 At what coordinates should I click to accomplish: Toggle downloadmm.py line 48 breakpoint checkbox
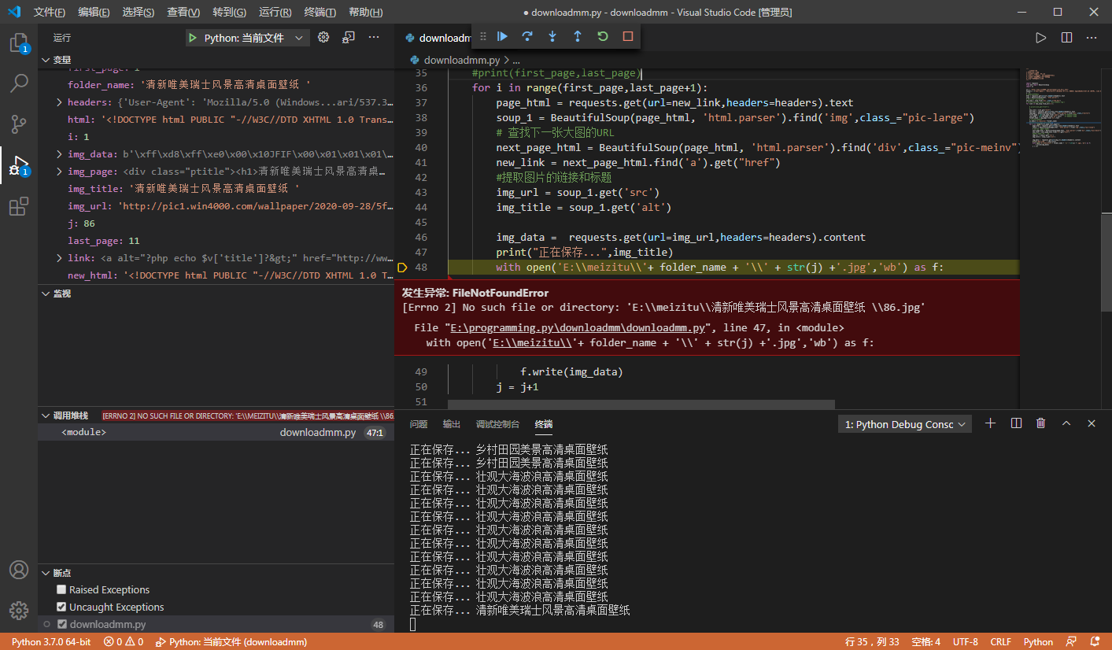(62, 624)
